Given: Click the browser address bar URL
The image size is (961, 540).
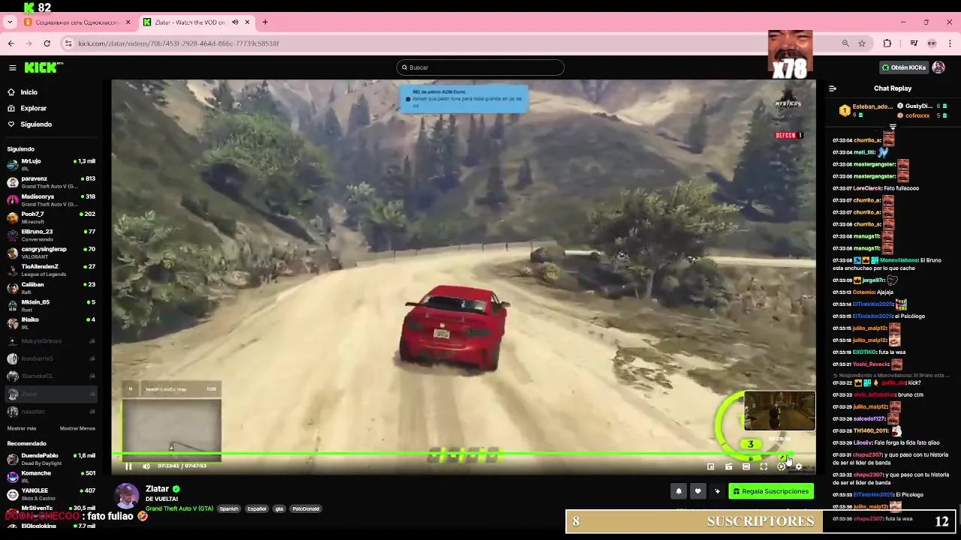Looking at the screenshot, I should pyautogui.click(x=179, y=43).
